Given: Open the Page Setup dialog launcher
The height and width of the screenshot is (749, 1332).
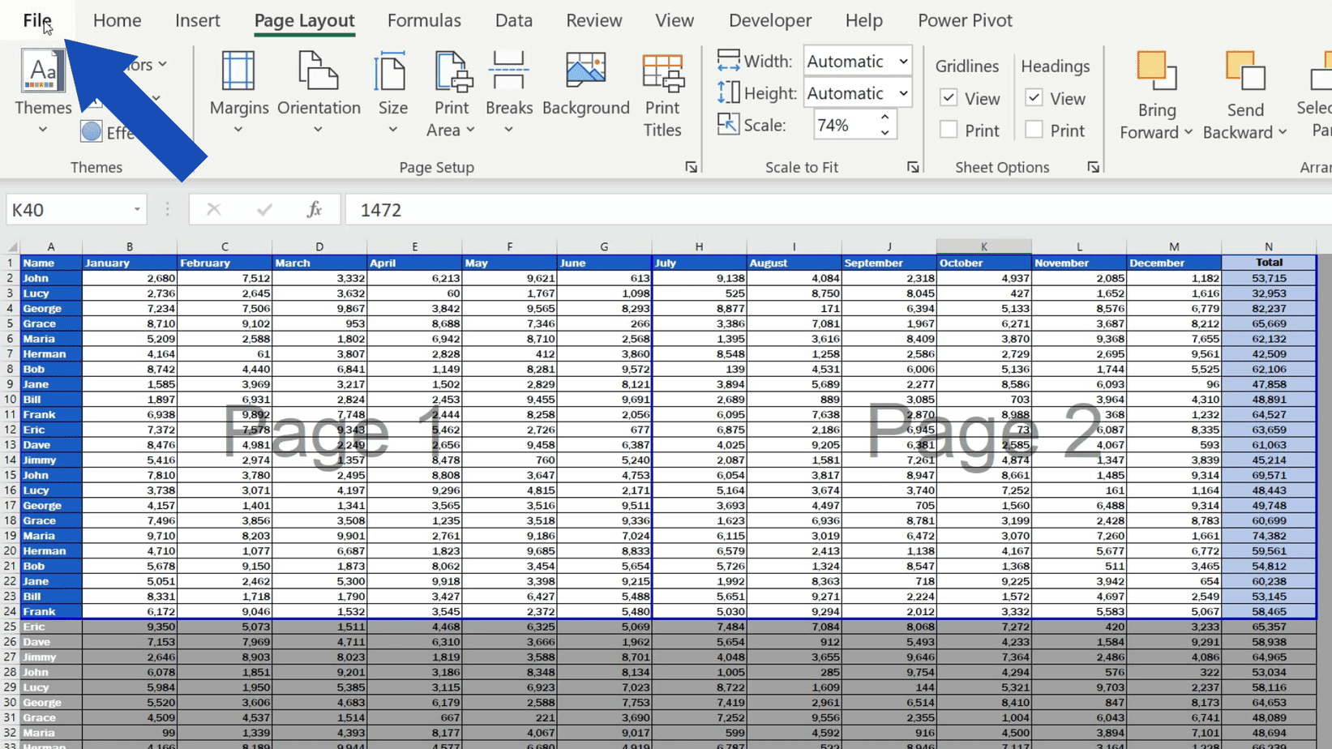Looking at the screenshot, I should point(691,167).
